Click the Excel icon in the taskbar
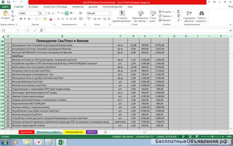The width and height of the screenshot is (233, 146). pos(62,142)
